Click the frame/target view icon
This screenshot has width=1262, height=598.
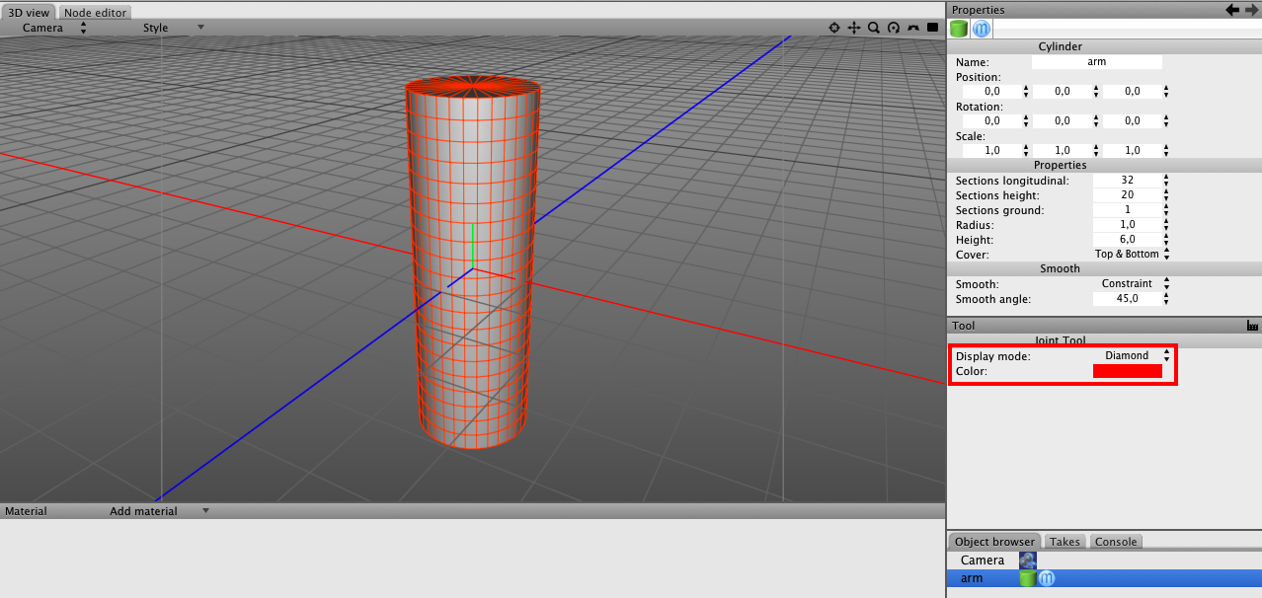click(x=834, y=29)
